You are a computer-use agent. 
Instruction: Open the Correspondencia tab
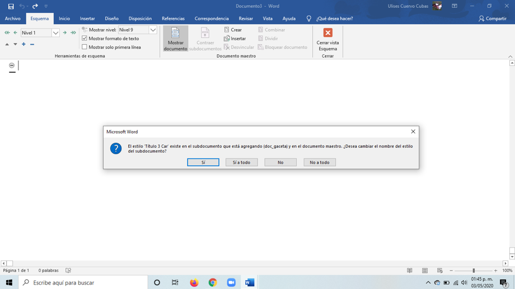(x=212, y=18)
